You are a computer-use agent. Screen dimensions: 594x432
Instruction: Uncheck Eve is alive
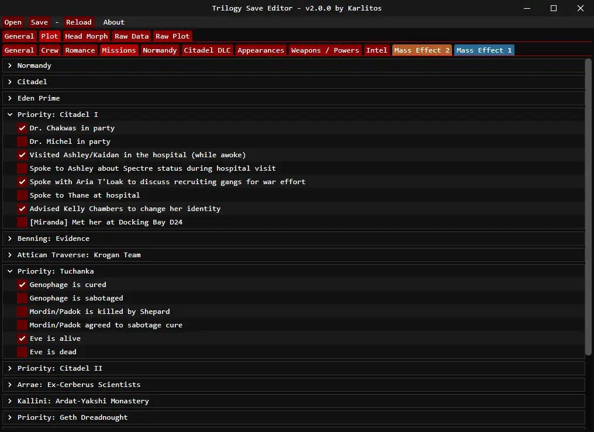tap(22, 338)
